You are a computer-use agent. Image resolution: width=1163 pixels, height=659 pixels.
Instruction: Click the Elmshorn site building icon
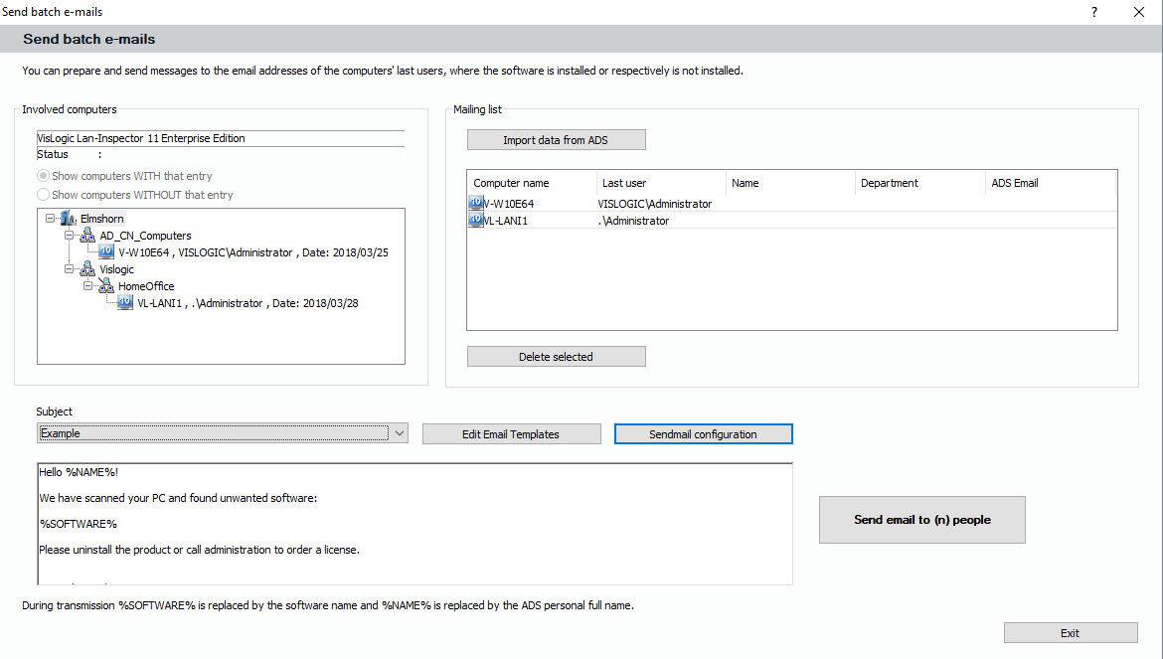tap(69, 219)
